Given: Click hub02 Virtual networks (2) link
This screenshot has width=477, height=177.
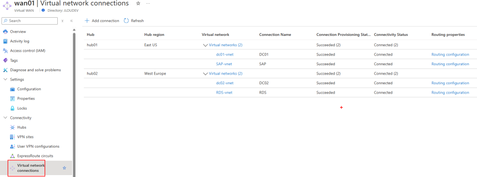Looking at the screenshot, I should [x=226, y=74].
